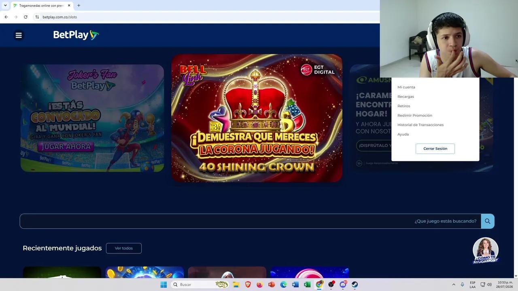This screenshot has height=291, width=518.
Task: Open the Joker's Fan BetPlay banner
Action: [92, 118]
